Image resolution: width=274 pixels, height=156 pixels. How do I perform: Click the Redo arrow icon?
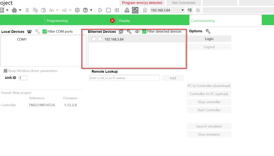[x=64, y=10]
